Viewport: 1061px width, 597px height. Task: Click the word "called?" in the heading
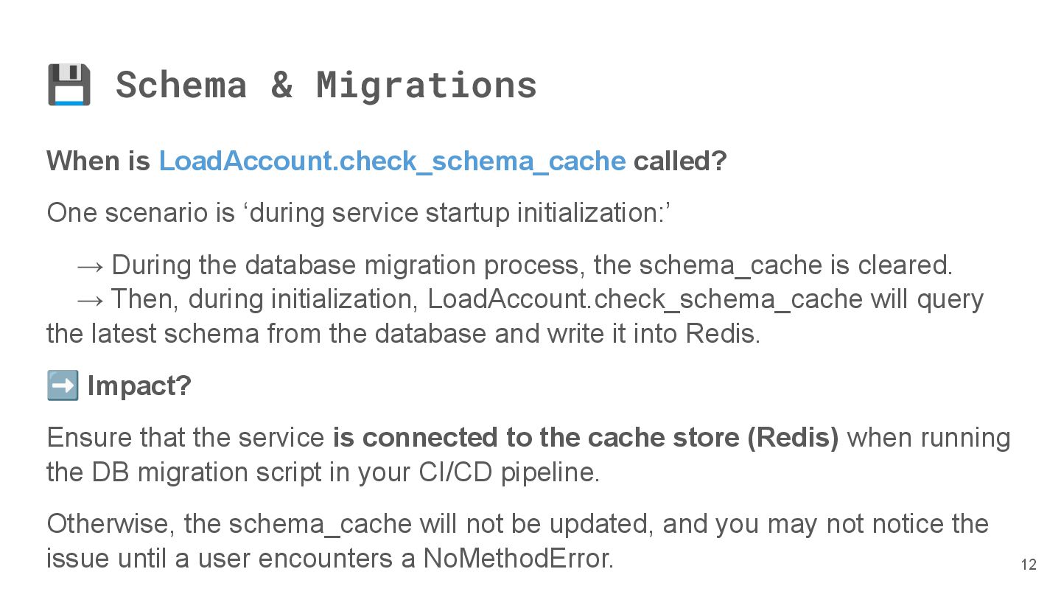(x=679, y=161)
